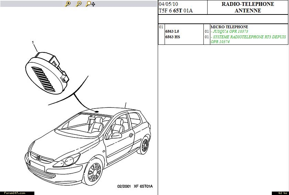Image resolution: width=289 pixels, height=195 pixels.
Task: Click the zoom out magnifier icon
Action: coord(79,4)
